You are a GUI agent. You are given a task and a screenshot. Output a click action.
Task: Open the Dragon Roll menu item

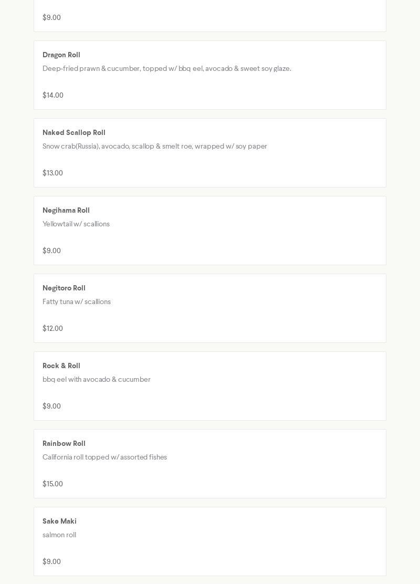[x=61, y=55]
